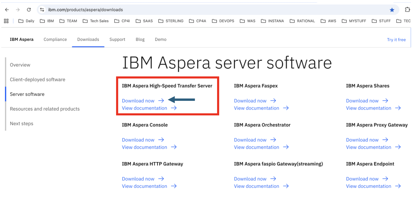417x197 pixels.
Task: View documentation for High-Speed Transfer Server
Action: point(149,108)
